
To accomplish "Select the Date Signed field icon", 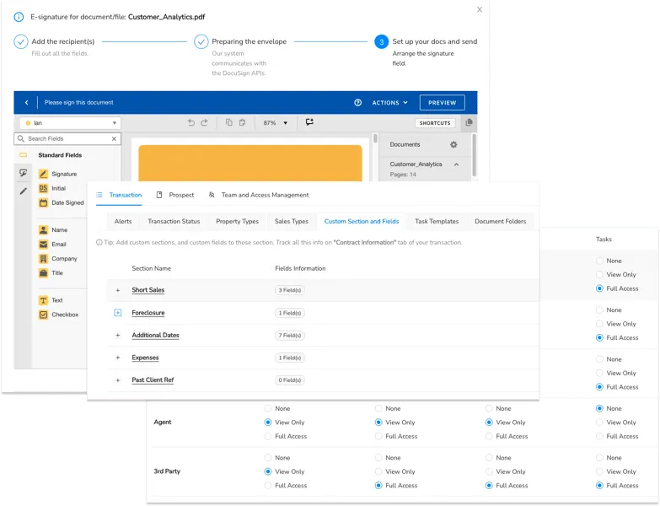I will pyautogui.click(x=43, y=202).
